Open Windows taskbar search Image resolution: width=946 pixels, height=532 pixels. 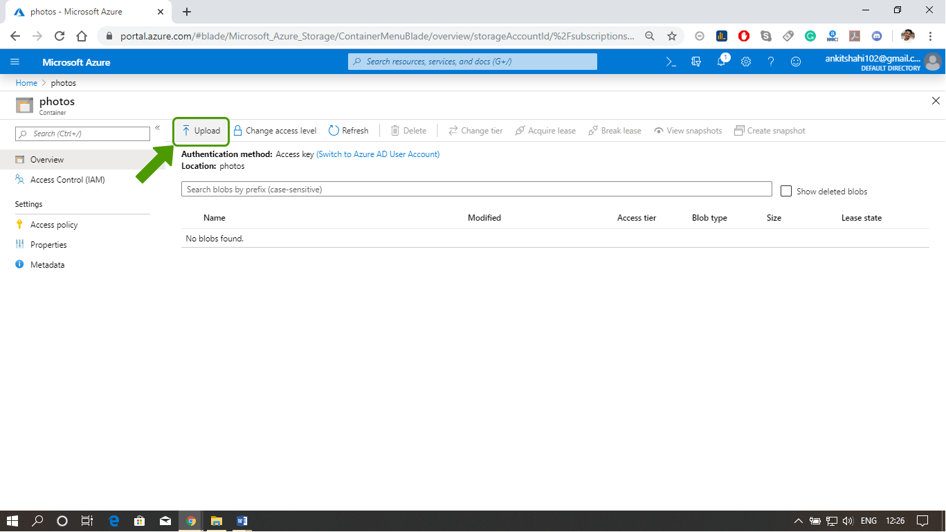tap(37, 521)
